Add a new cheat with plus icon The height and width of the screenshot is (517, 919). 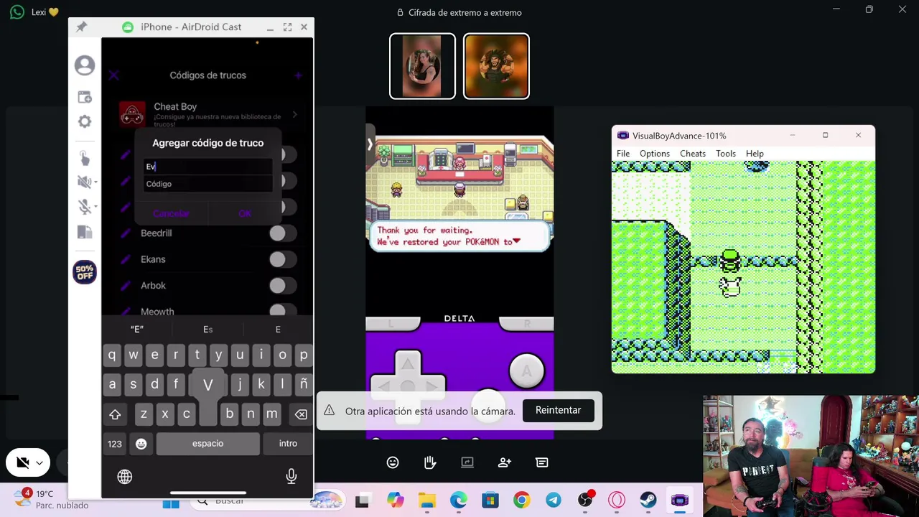point(298,75)
